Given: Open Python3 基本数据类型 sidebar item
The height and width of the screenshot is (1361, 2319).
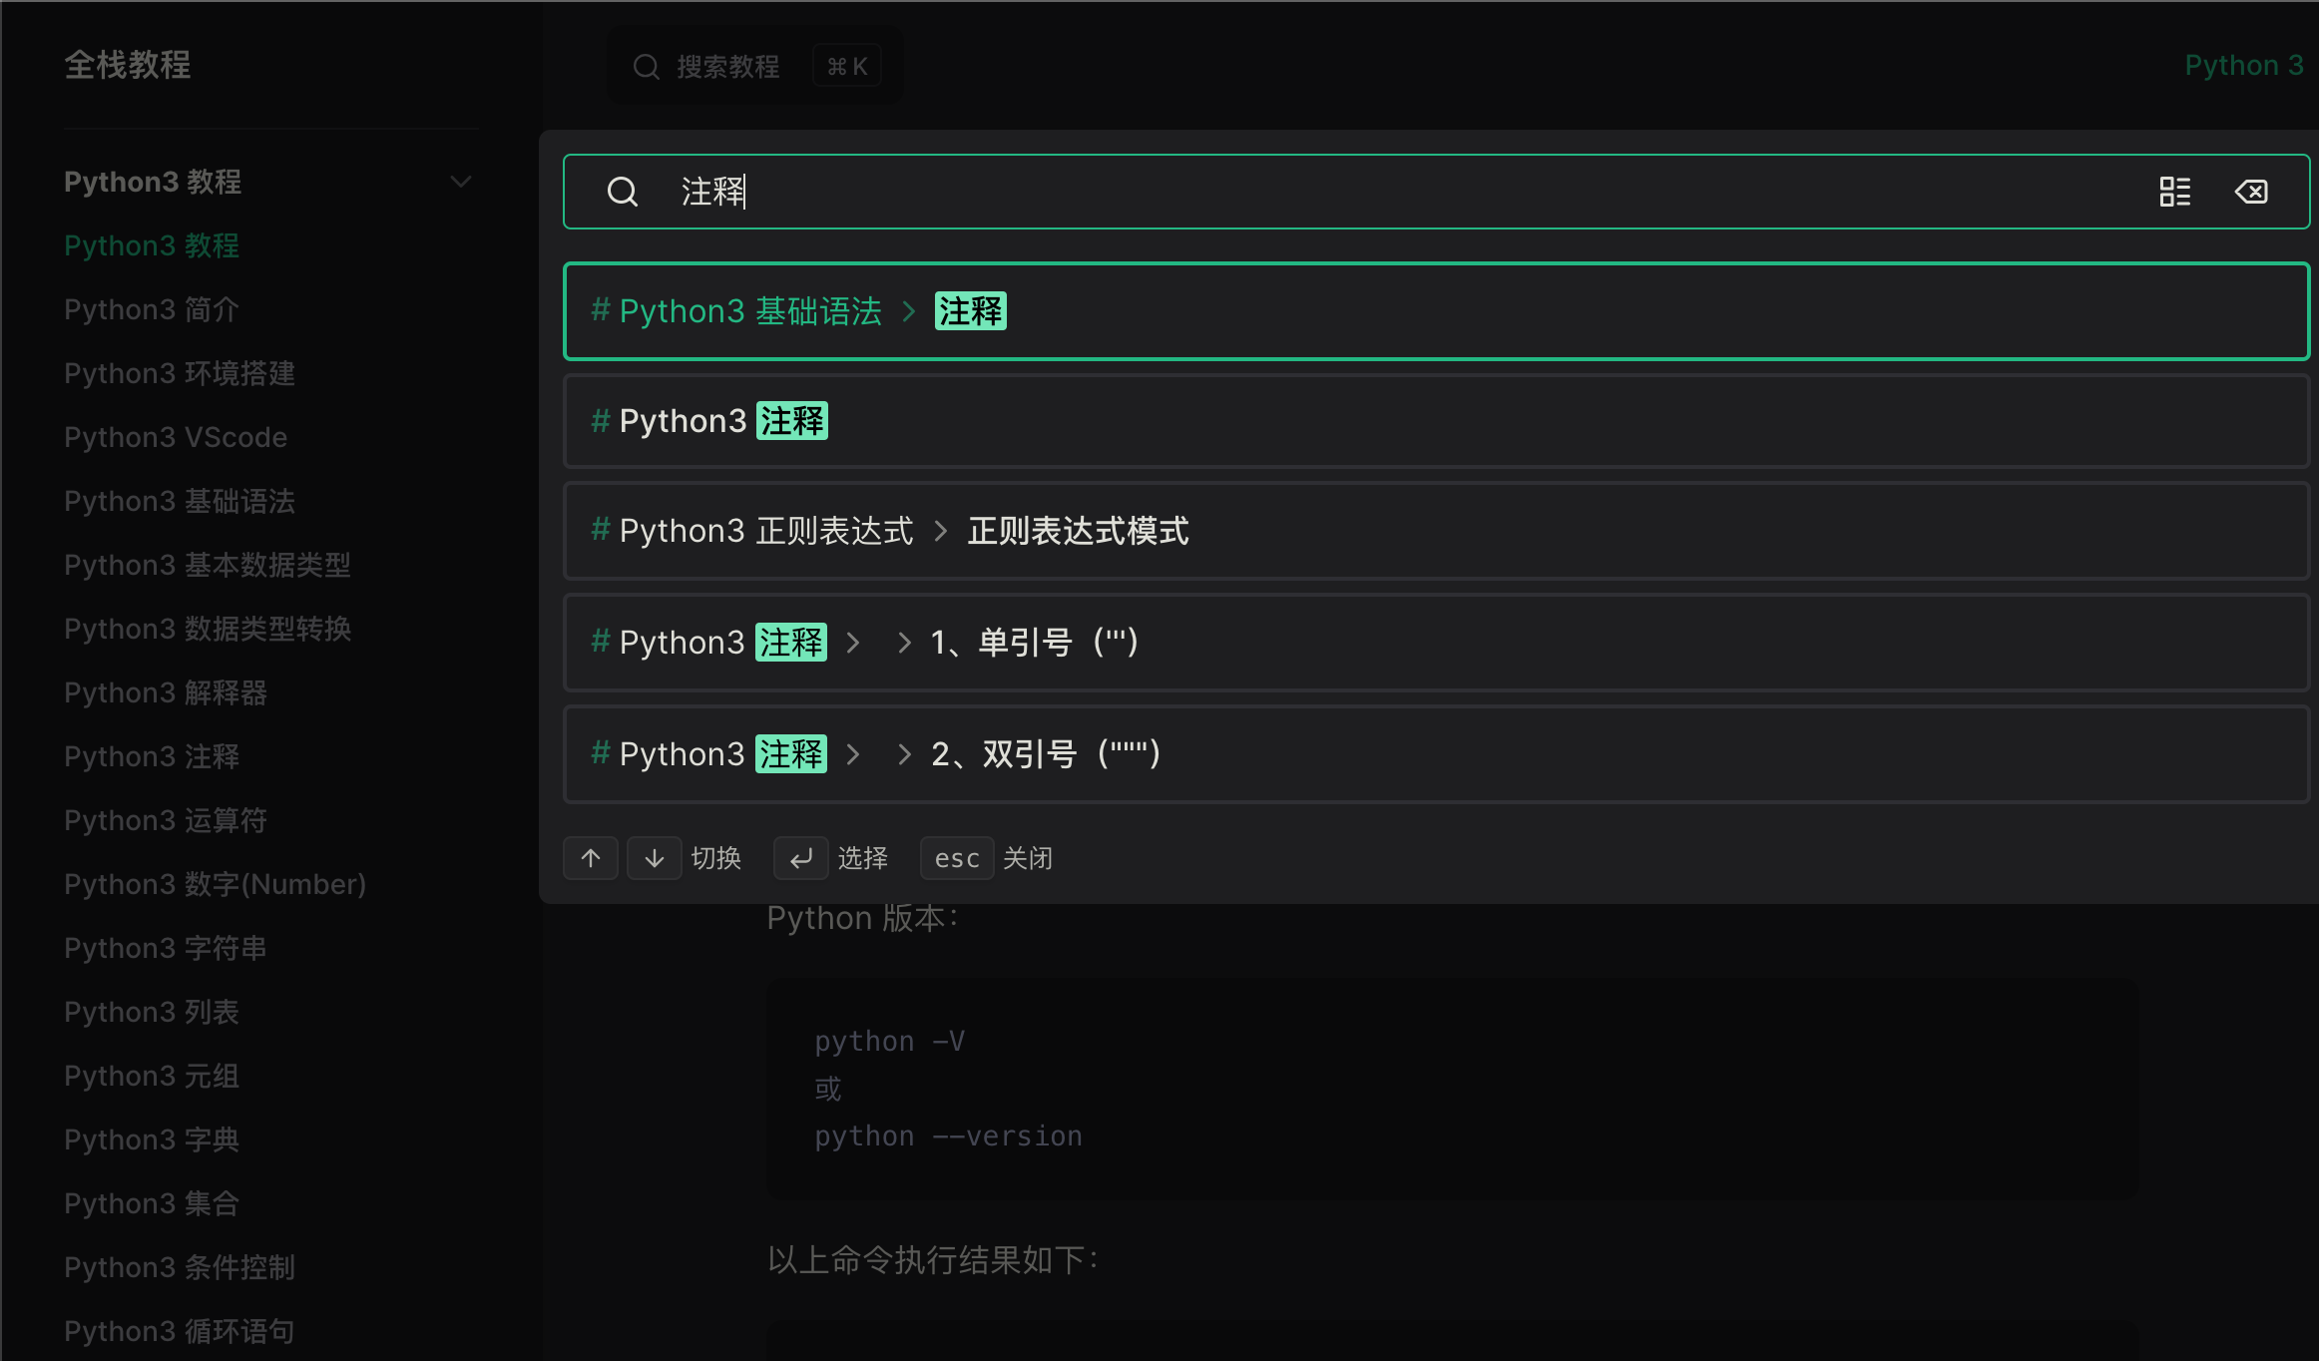Looking at the screenshot, I should coord(208,565).
